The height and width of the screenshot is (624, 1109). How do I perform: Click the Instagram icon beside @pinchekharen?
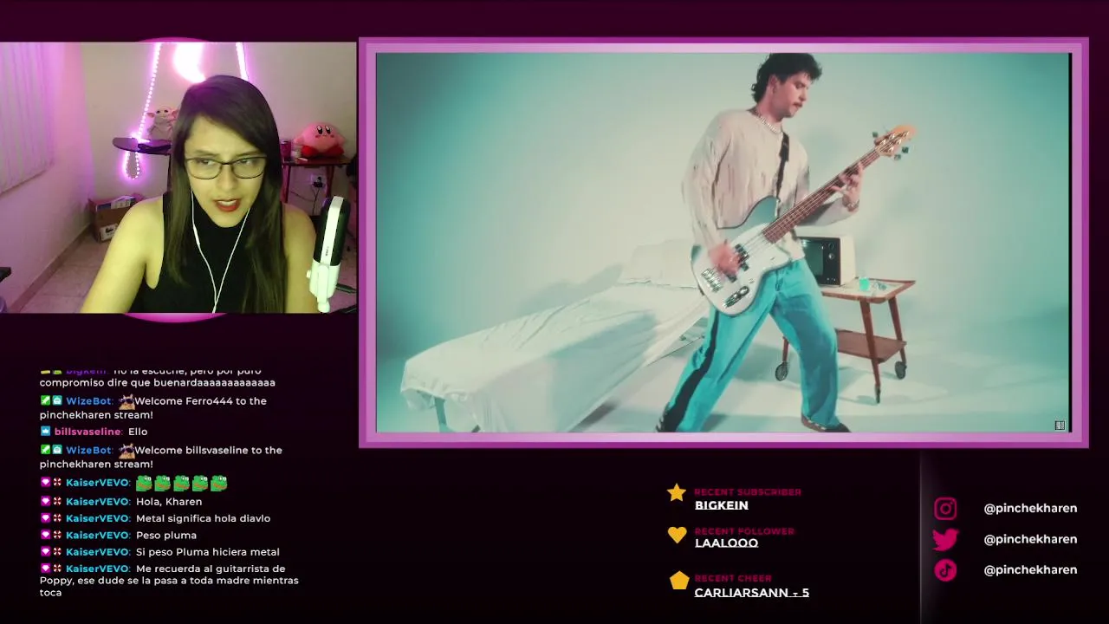[945, 509]
